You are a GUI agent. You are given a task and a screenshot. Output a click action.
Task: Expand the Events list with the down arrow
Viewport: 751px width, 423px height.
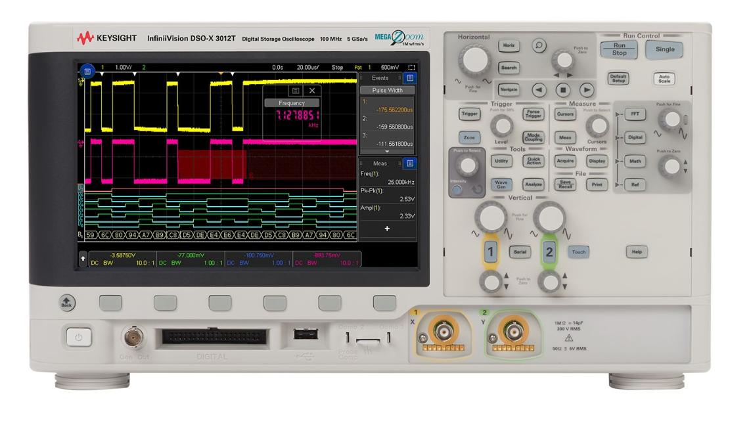387,152
